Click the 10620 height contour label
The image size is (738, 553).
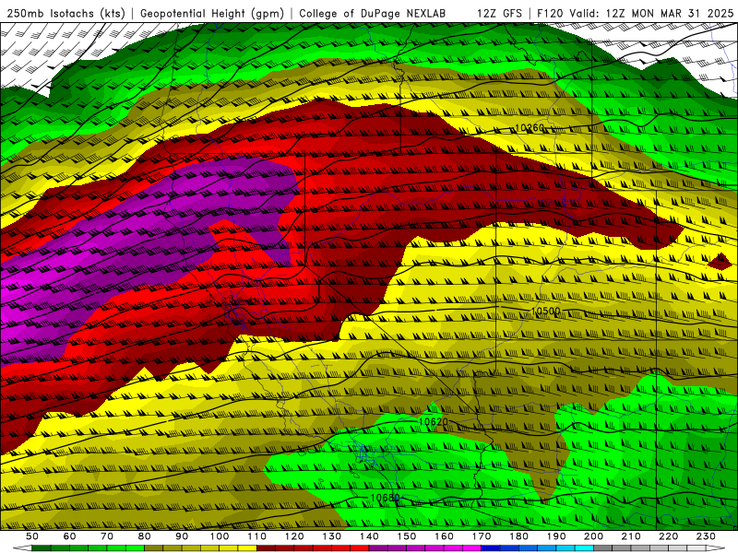(x=433, y=422)
